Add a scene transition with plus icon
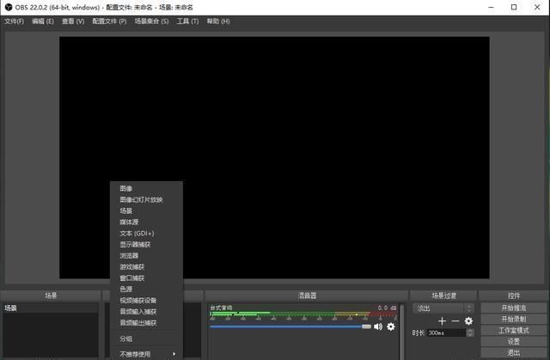Screen dimensions: 550x360 pos(442,321)
